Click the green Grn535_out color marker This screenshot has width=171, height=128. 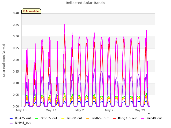(x=37, y=119)
